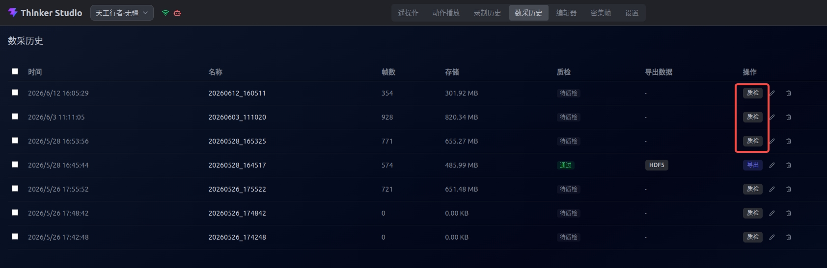Open the 密集帧 tab
This screenshot has height=268, width=827.
coord(601,13)
